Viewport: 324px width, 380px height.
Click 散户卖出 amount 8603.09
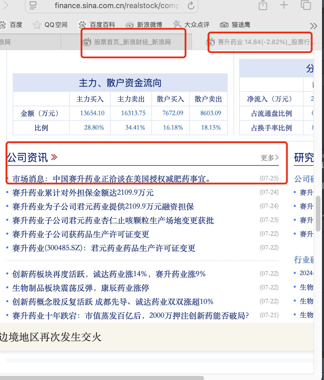[211, 113]
